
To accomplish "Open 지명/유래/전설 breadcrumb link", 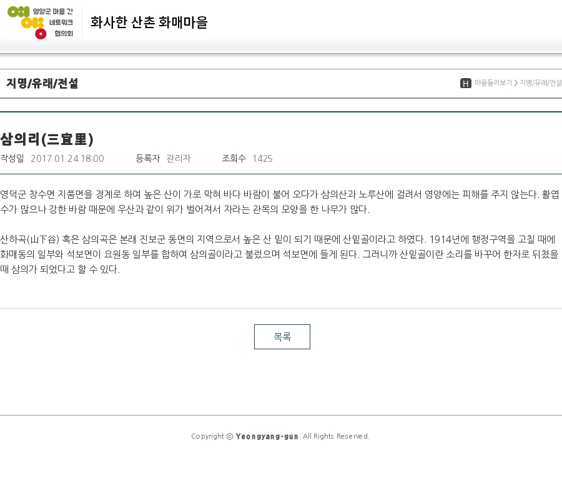I will (541, 83).
